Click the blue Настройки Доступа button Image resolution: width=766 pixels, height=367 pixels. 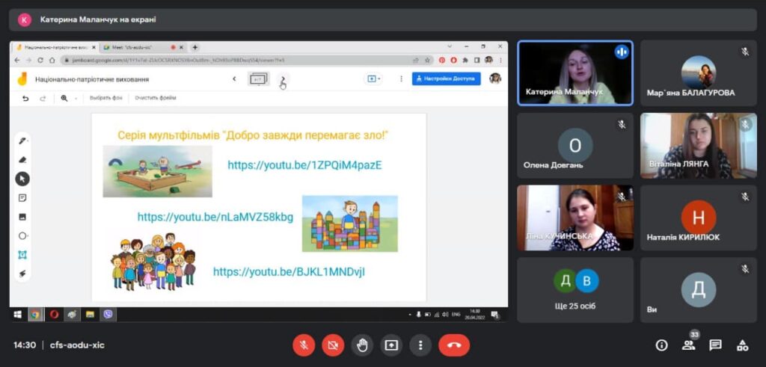click(446, 78)
